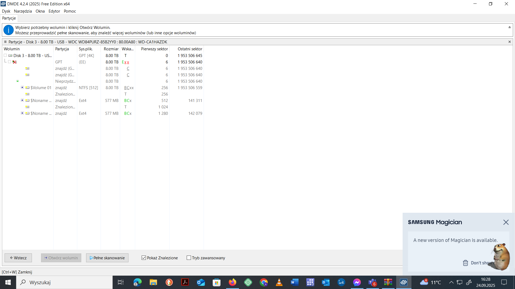
Task: Select the NTFS [512] cell
Action: pos(89,88)
